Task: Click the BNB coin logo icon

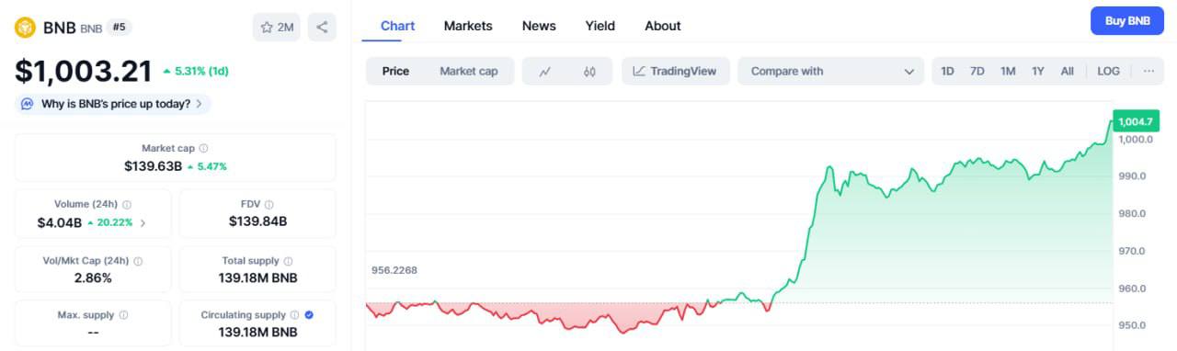Action: (x=24, y=28)
